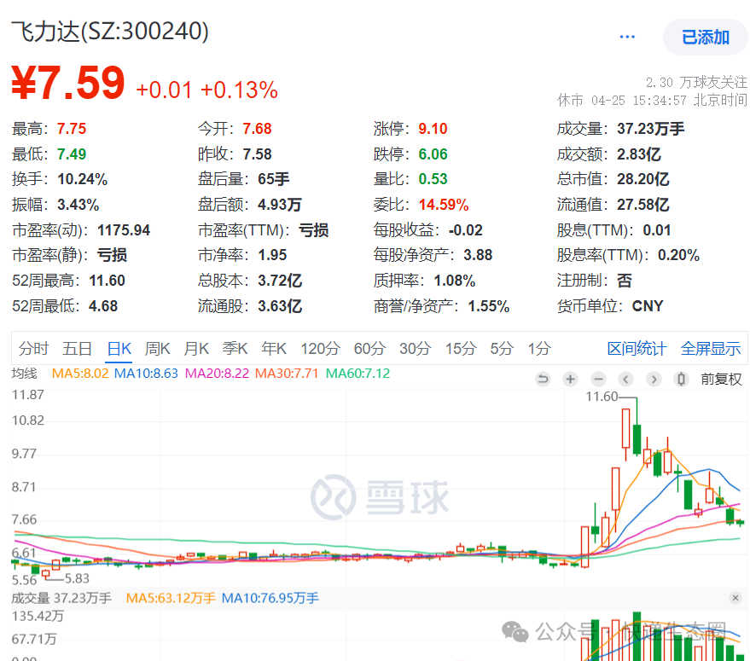
Task: Select the 日K tab
Action: click(x=119, y=349)
